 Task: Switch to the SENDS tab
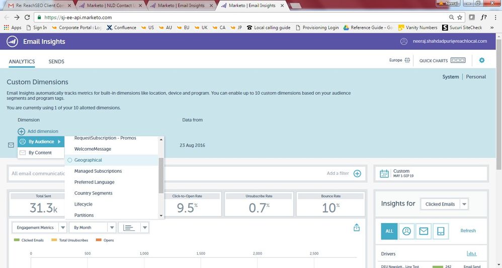56,61
